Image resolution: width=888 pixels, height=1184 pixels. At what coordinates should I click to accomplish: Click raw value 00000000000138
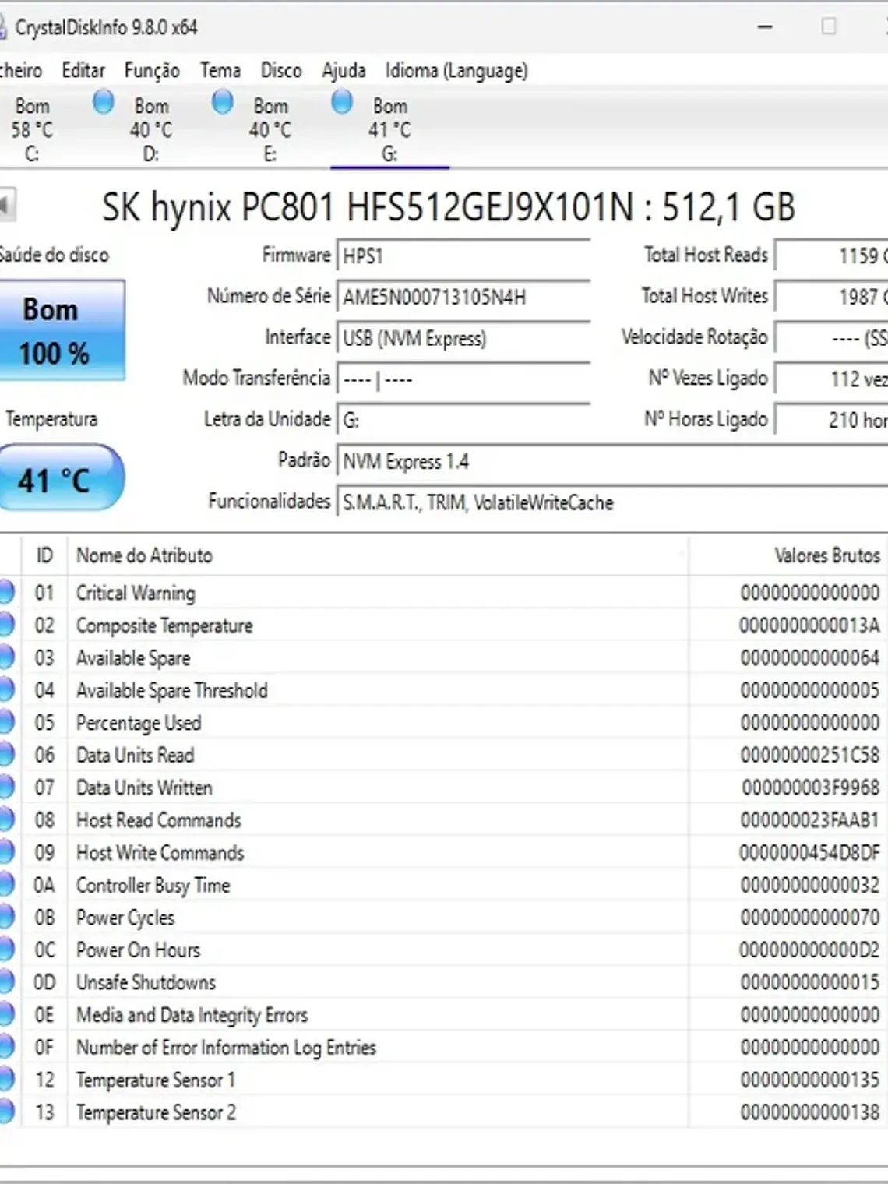click(x=810, y=1112)
